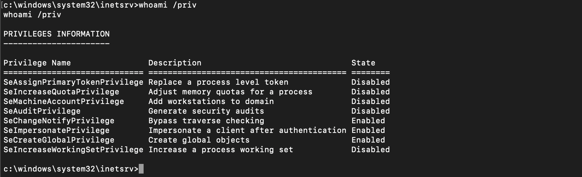582x177 pixels.
Task: Click on SeChangeNotifyPrivilege text
Action: click(59, 121)
